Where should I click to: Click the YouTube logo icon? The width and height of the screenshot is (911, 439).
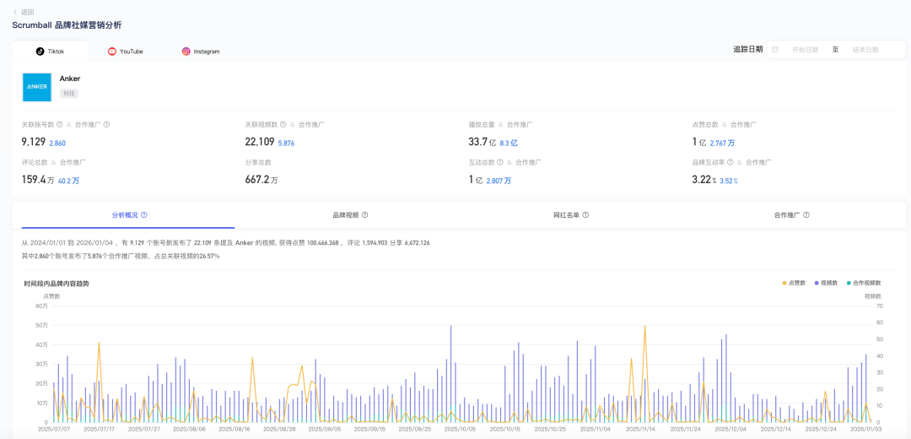pyautogui.click(x=112, y=51)
